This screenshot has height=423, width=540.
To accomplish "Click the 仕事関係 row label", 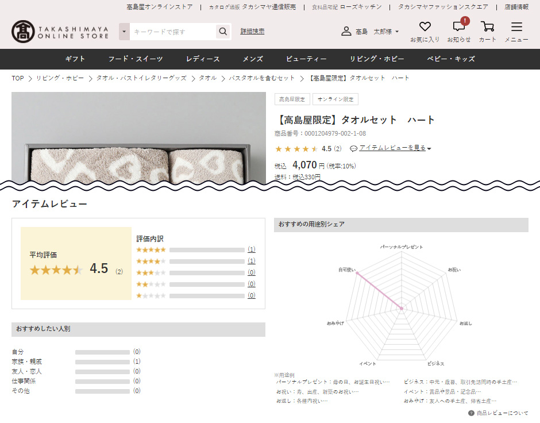I will 24,381.
